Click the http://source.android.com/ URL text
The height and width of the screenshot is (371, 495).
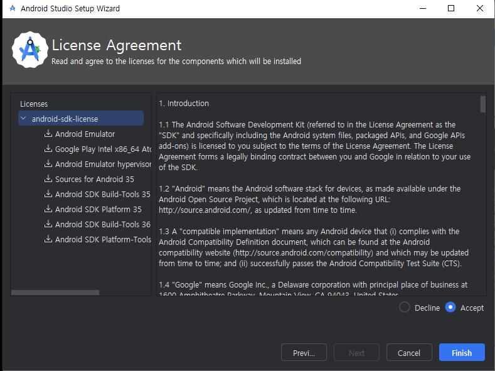205,210
